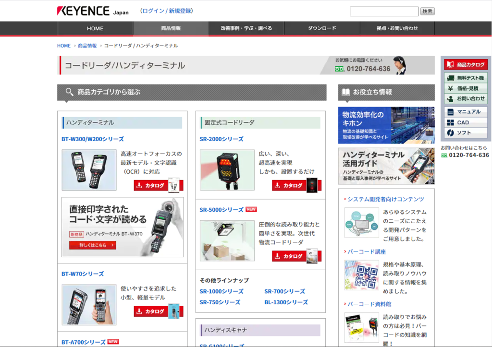
Task: Open the SR-1000シリーズ link
Action: point(221,291)
